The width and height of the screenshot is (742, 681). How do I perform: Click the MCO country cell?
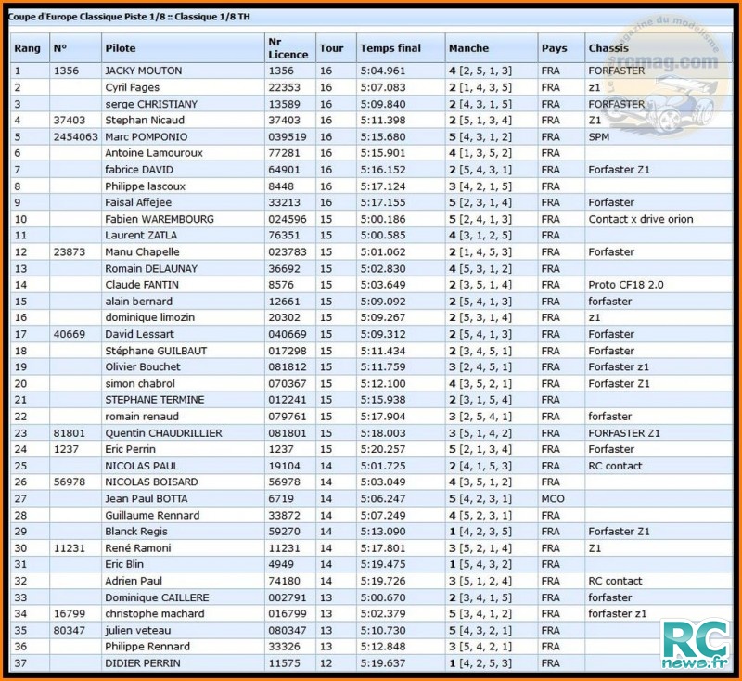(x=553, y=499)
